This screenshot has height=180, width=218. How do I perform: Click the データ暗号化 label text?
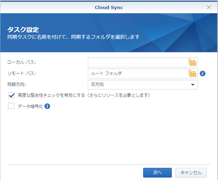30,106
